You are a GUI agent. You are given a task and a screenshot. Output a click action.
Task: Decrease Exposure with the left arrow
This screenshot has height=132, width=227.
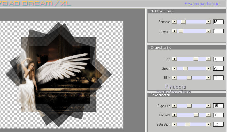click(x=174, y=106)
